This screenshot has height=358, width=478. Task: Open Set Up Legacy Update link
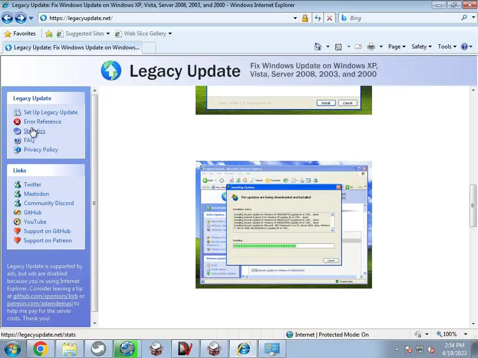[50, 112]
